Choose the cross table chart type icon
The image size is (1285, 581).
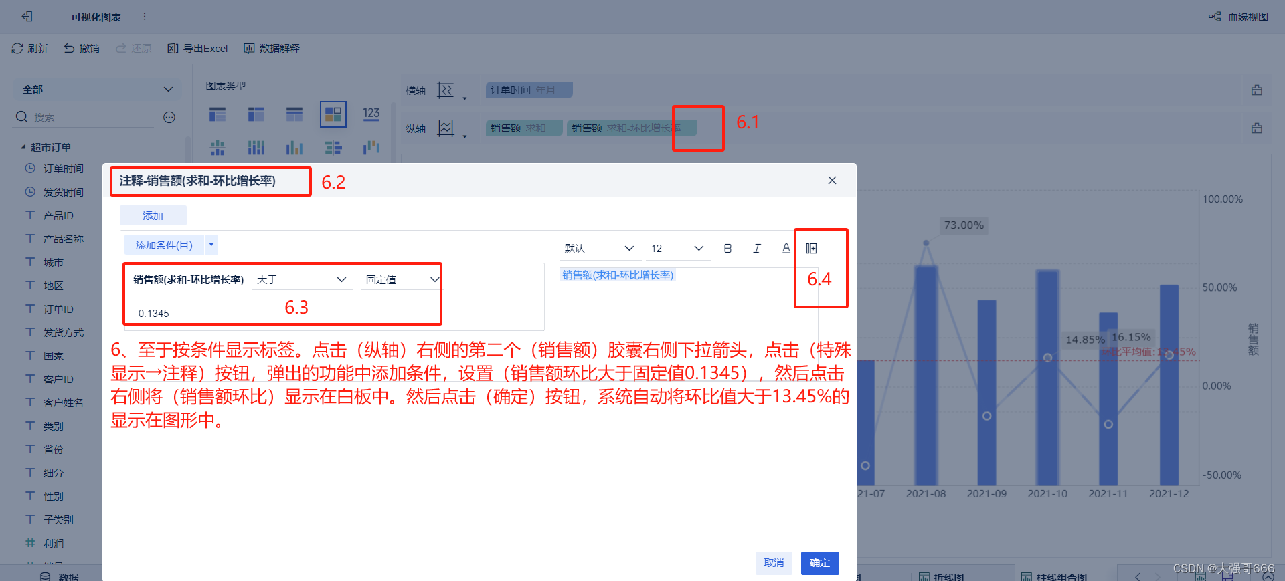point(256,114)
